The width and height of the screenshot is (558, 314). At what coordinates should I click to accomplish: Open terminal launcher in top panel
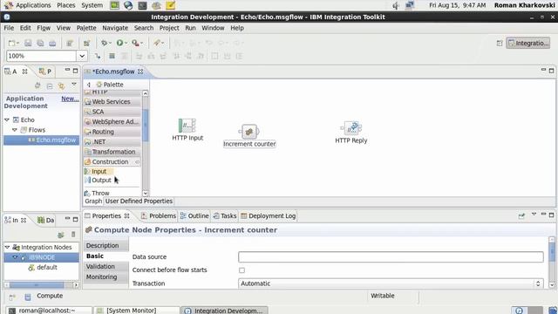pyautogui.click(x=142, y=5)
